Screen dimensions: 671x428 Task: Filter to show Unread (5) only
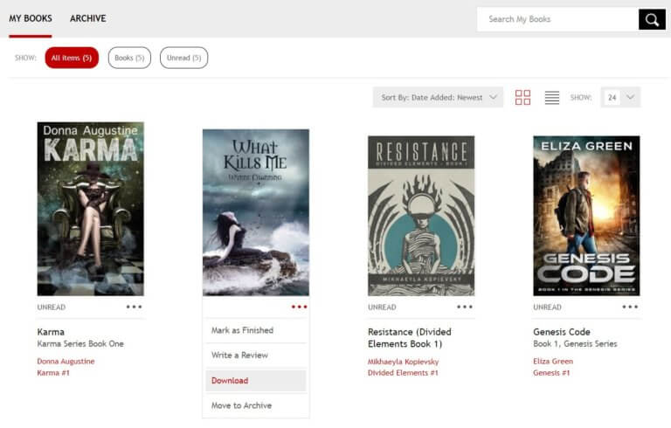point(183,58)
